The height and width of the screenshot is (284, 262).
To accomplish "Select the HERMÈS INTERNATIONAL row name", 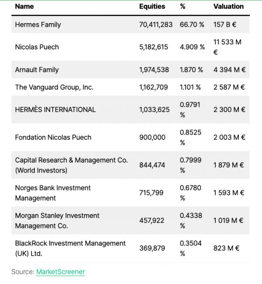I will [x=55, y=110].
